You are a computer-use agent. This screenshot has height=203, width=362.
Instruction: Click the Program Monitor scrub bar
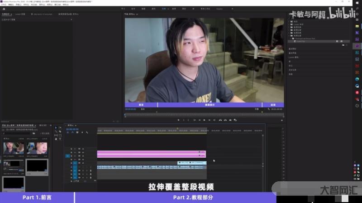click(x=204, y=113)
